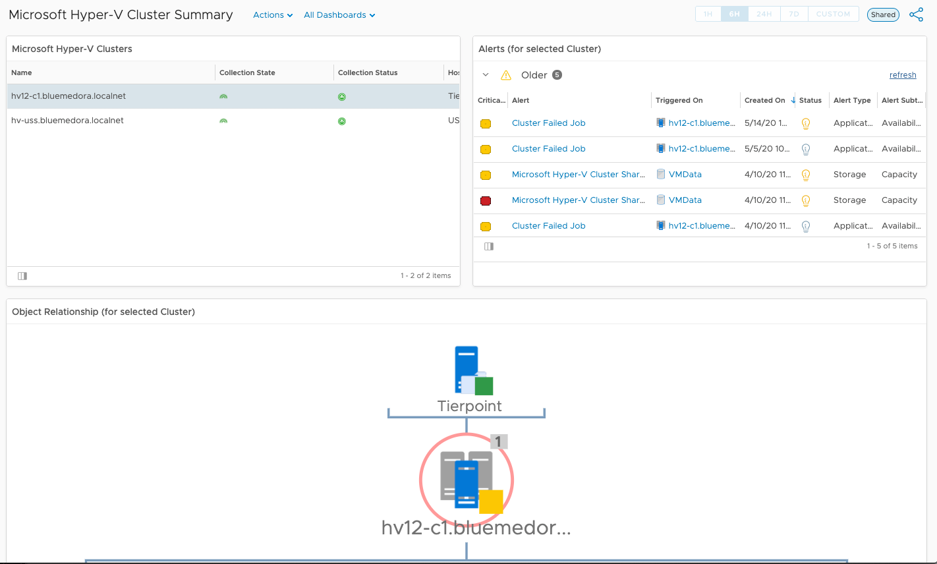This screenshot has height=564, width=937.
Task: Open the All Dashboards dropdown
Action: [x=339, y=15]
